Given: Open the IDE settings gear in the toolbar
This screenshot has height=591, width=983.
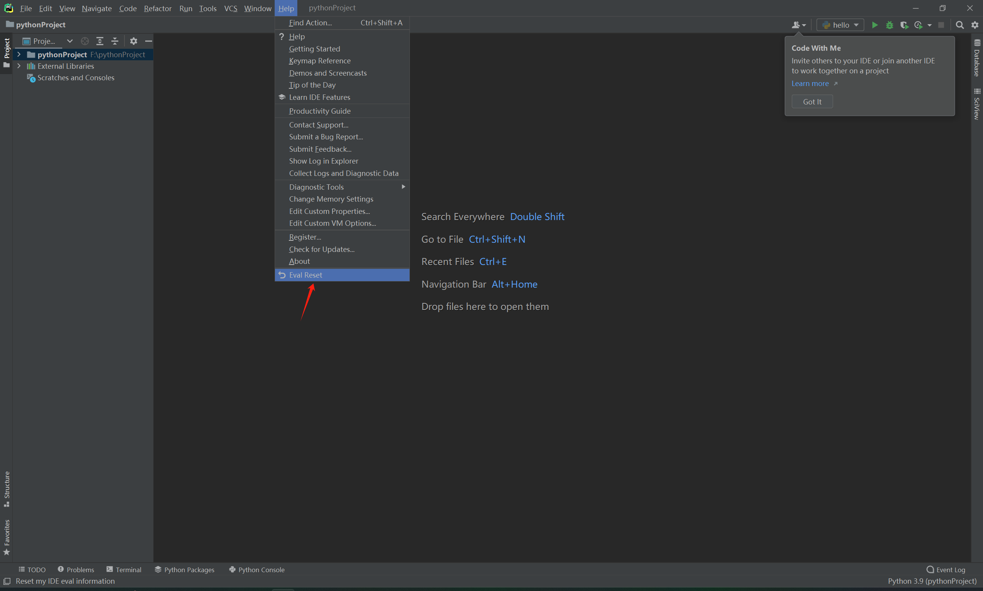Looking at the screenshot, I should pos(975,25).
